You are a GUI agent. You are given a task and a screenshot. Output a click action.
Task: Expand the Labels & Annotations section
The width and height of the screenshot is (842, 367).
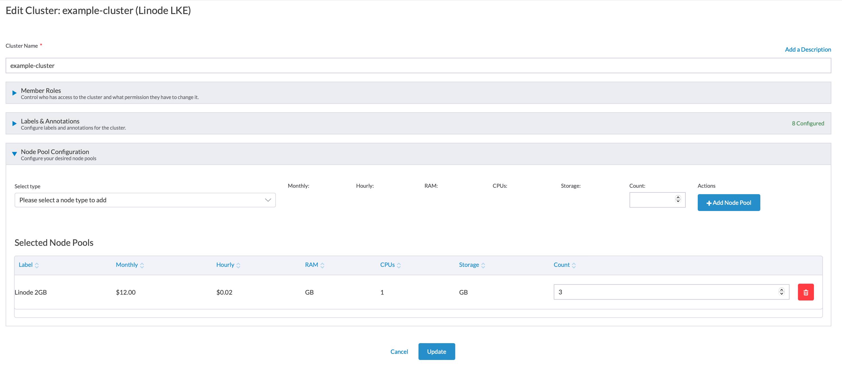(14, 123)
